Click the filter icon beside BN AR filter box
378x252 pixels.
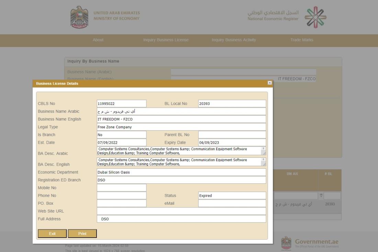(321, 195)
